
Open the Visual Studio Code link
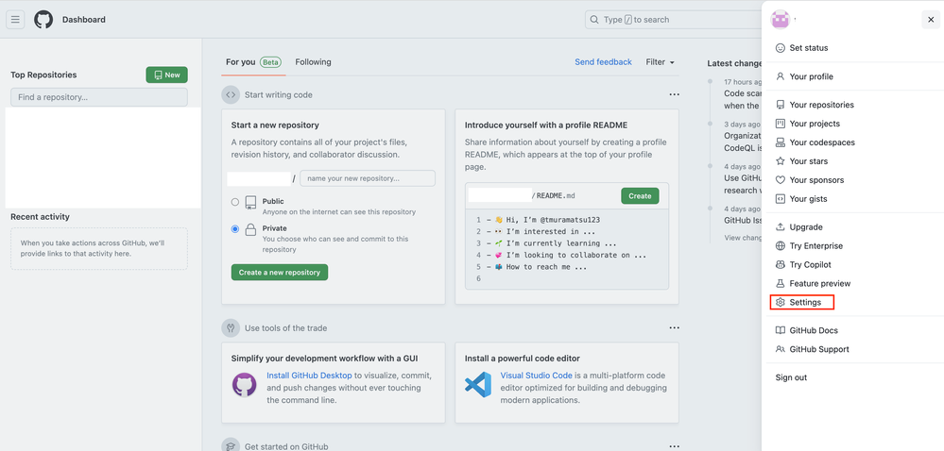tap(537, 376)
